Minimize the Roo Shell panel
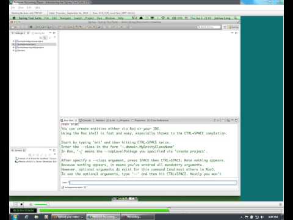Viewport: 293px width, 220px height. tap(233, 120)
